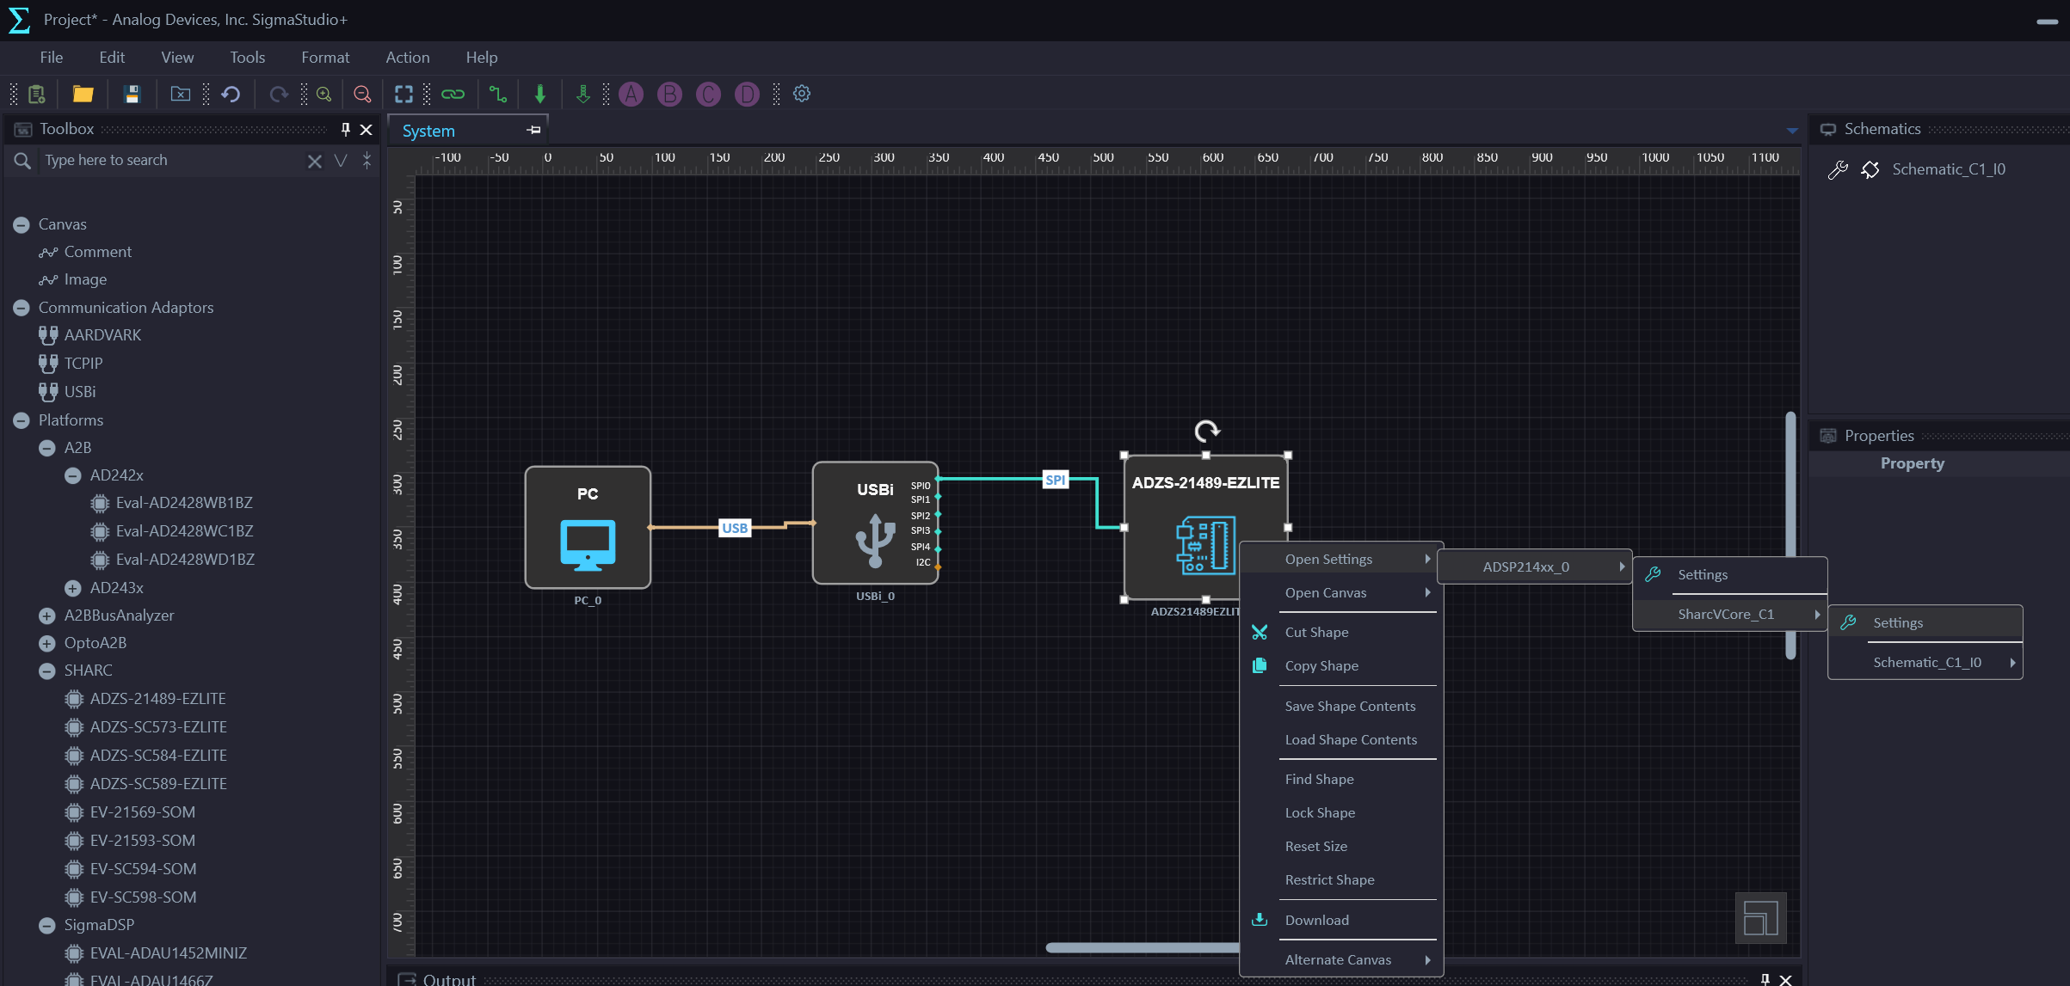This screenshot has width=2070, height=986.
Task: Collapse the Canvas tree group
Action: pos(22,224)
